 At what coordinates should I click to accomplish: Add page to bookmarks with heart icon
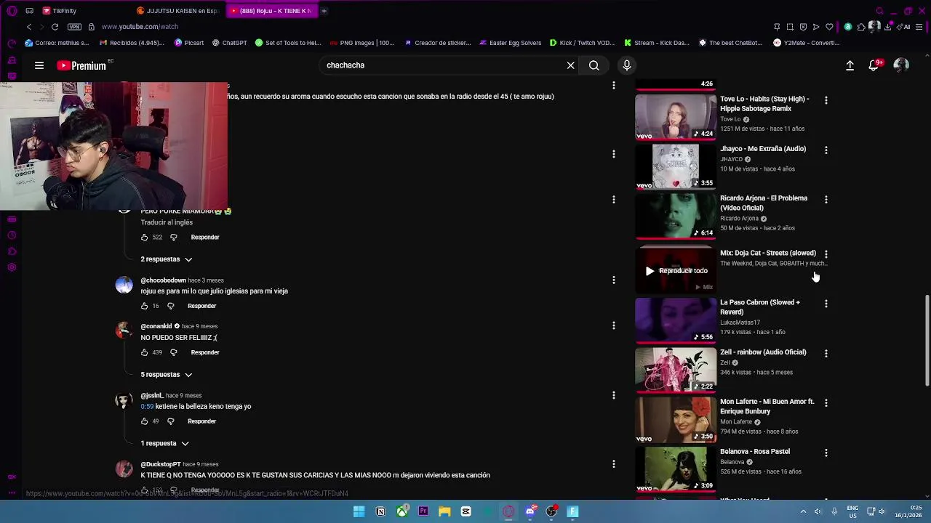tap(829, 27)
